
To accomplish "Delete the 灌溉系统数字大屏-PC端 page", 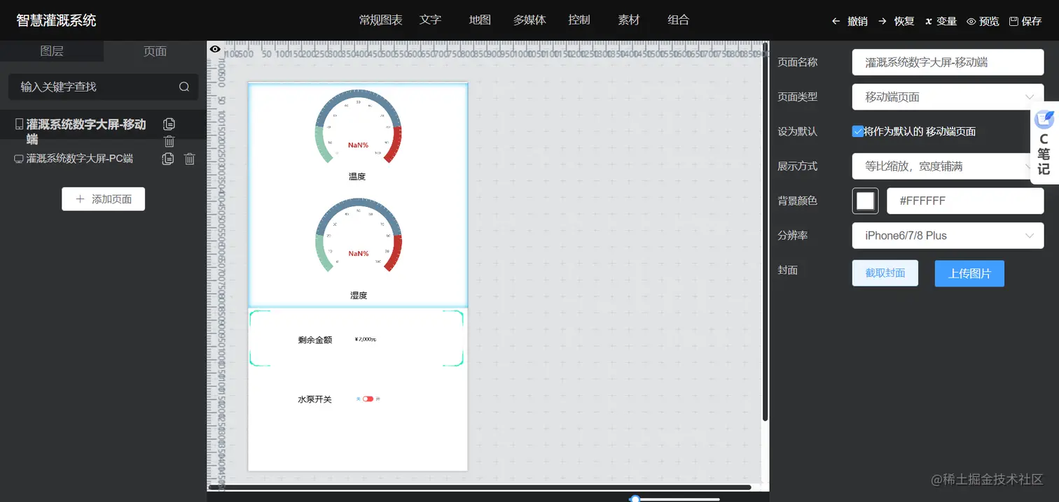I will click(x=189, y=159).
